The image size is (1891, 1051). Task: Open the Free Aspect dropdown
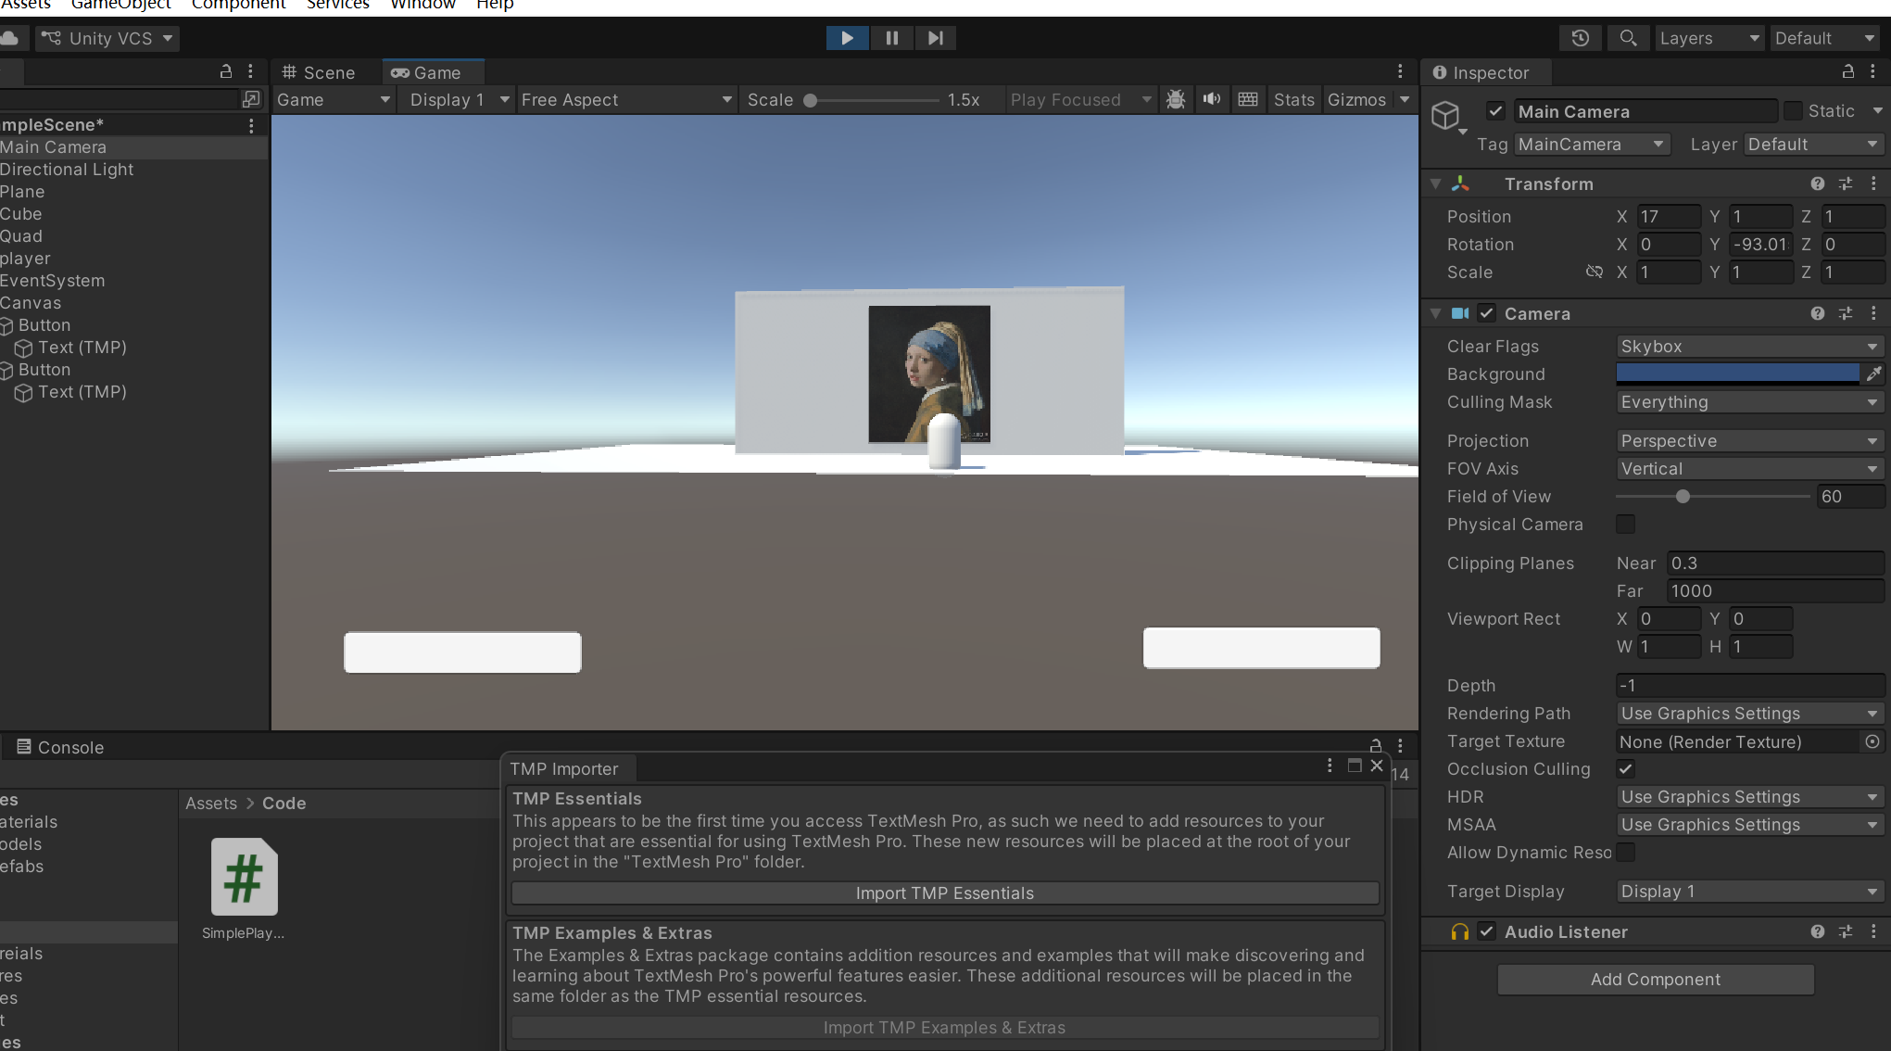tap(625, 99)
